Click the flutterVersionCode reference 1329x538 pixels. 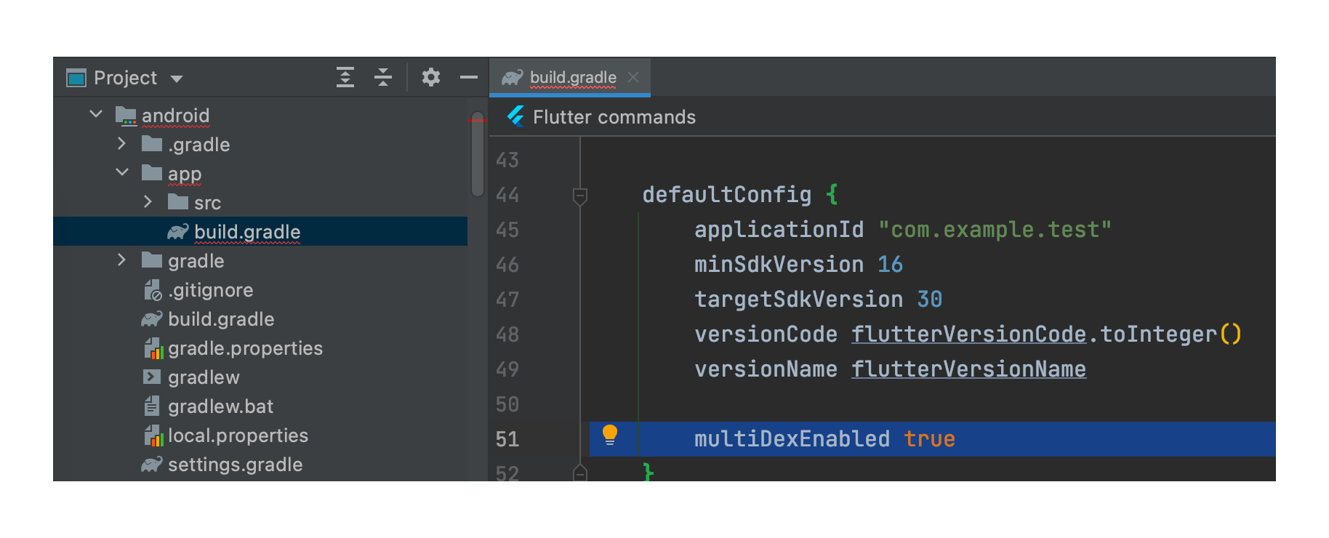coord(969,334)
